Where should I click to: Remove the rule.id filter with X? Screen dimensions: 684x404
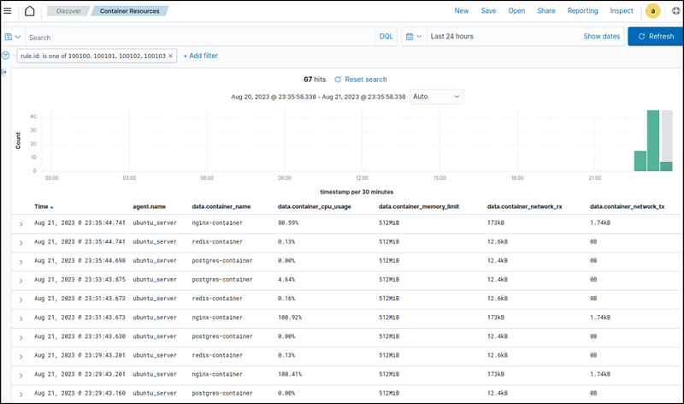click(x=170, y=56)
